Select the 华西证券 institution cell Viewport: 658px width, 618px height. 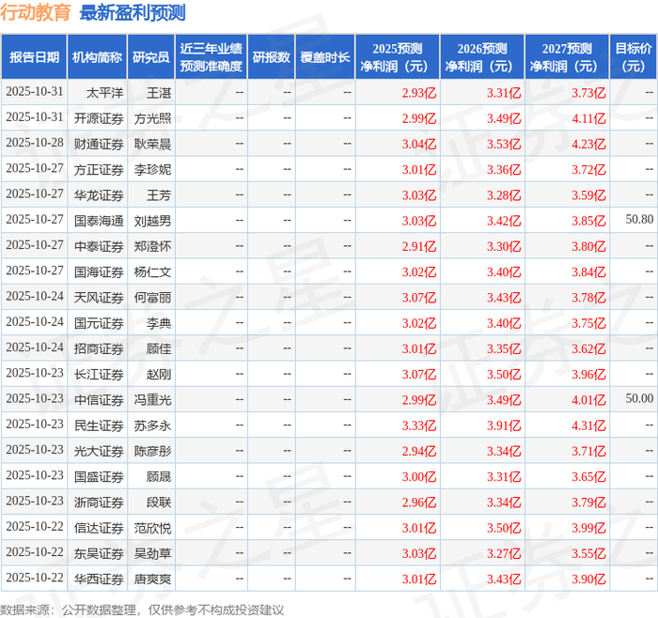pyautogui.click(x=99, y=579)
